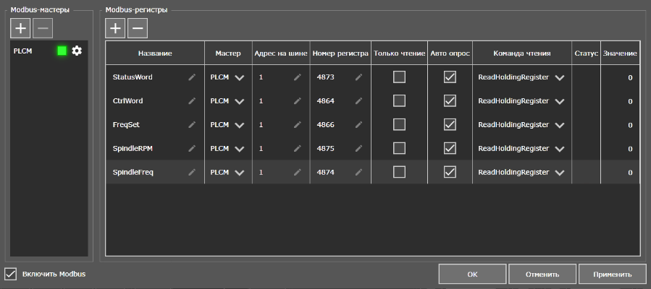Expand read command dropdown for FreqSet
Image resolution: width=651 pixels, height=289 pixels.
pos(559,125)
